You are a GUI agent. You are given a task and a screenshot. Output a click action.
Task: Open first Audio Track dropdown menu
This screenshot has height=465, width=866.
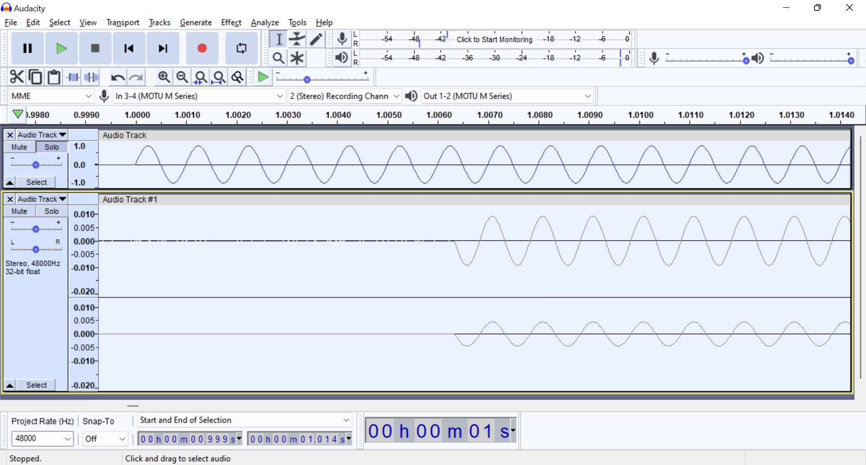click(x=42, y=135)
